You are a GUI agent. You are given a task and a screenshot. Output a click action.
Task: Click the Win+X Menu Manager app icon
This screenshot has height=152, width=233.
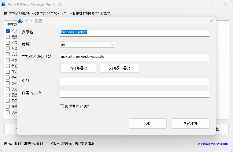(4, 4)
